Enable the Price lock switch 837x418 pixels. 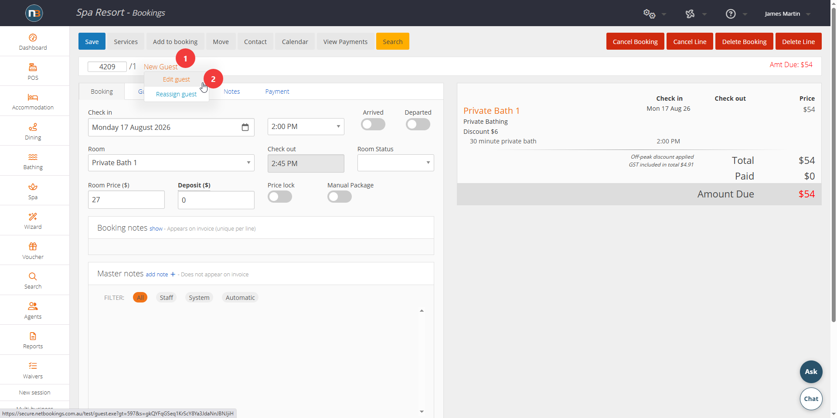tap(280, 197)
